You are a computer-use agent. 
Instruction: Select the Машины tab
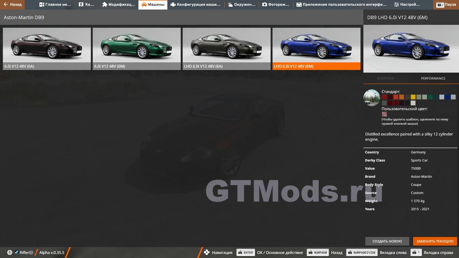coord(153,5)
